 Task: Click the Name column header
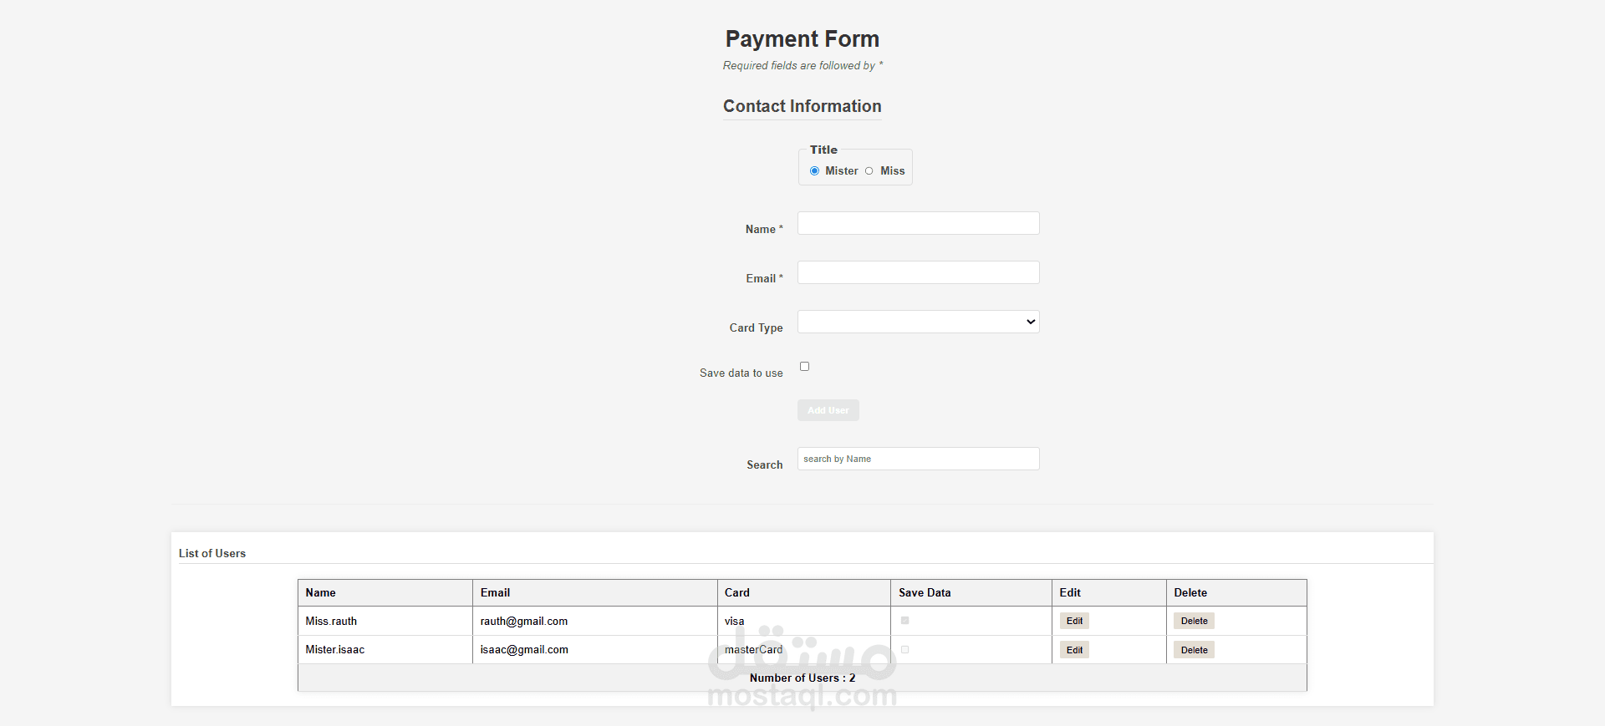[x=385, y=592]
